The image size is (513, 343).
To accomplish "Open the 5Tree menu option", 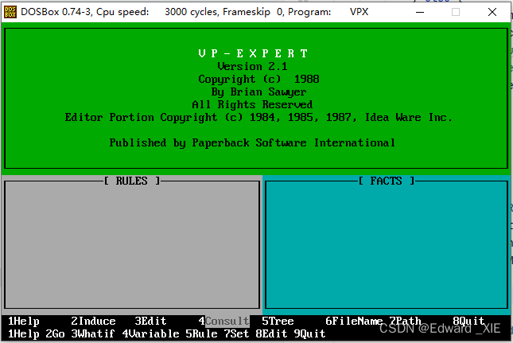I will coord(278,321).
